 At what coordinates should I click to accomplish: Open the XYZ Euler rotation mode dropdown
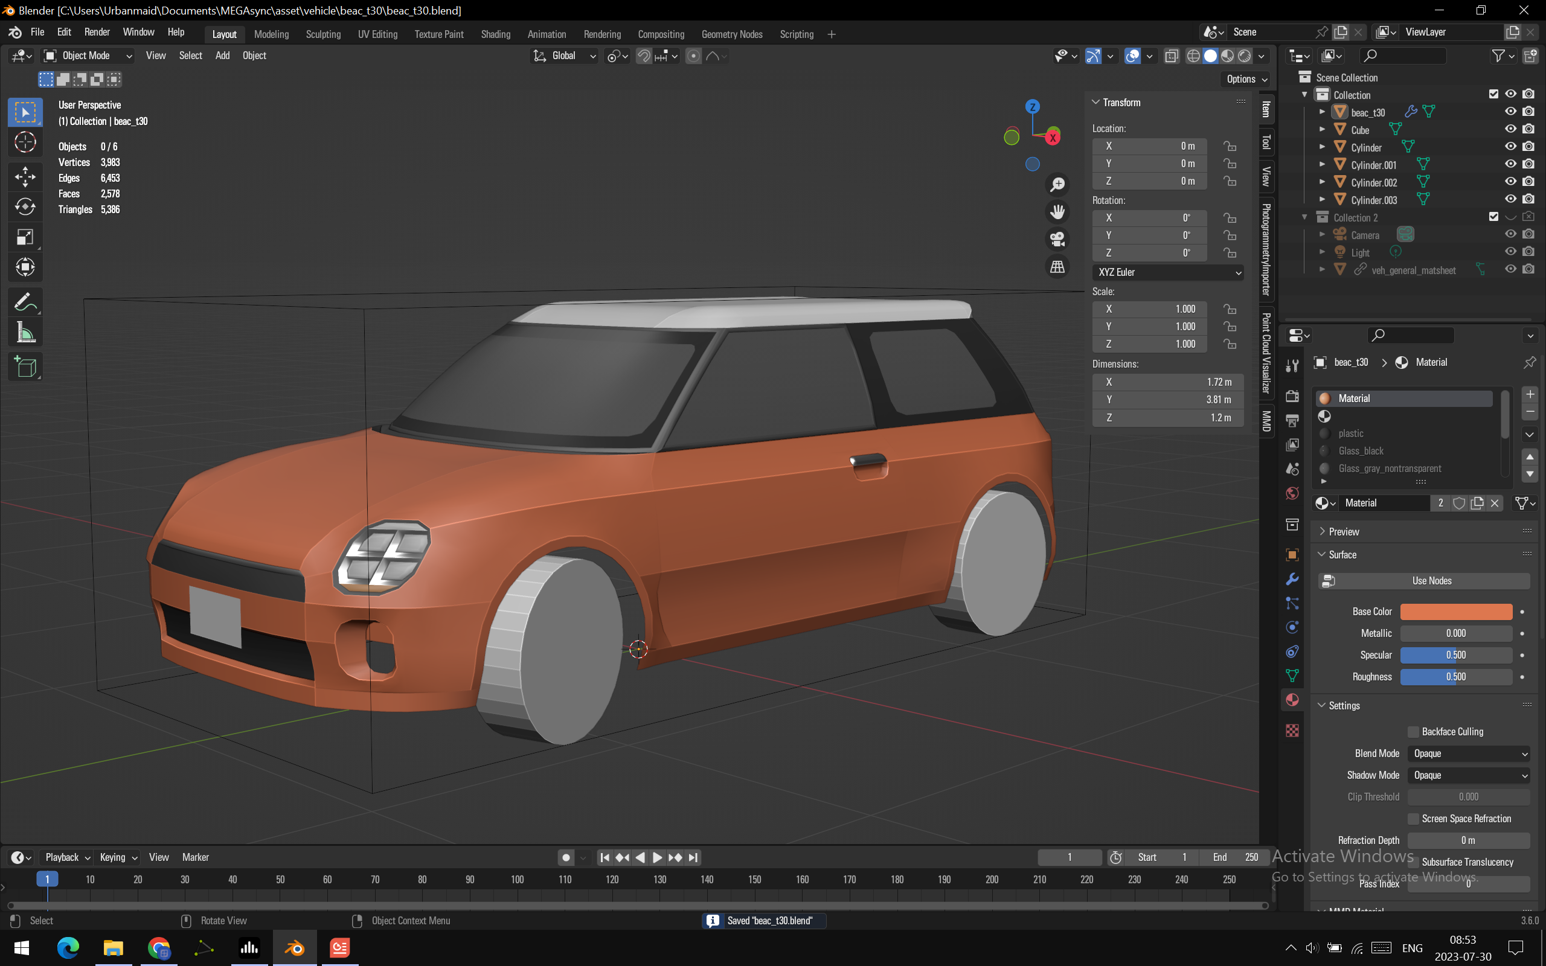point(1168,272)
